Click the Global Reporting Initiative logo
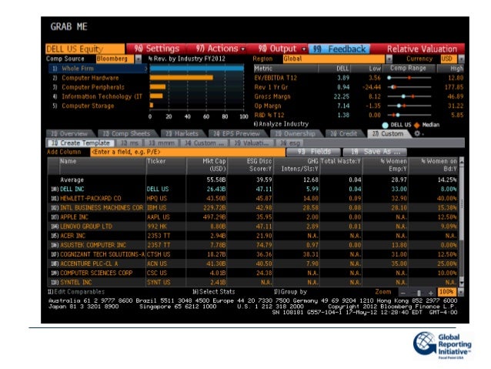 tap(442, 345)
